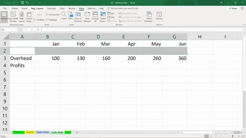Click the formula bar Enter checkmark

click(x=32, y=30)
